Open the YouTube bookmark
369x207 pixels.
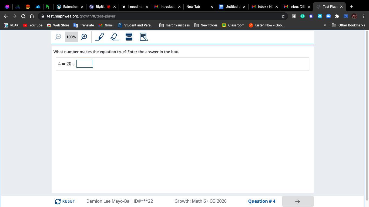(x=33, y=25)
